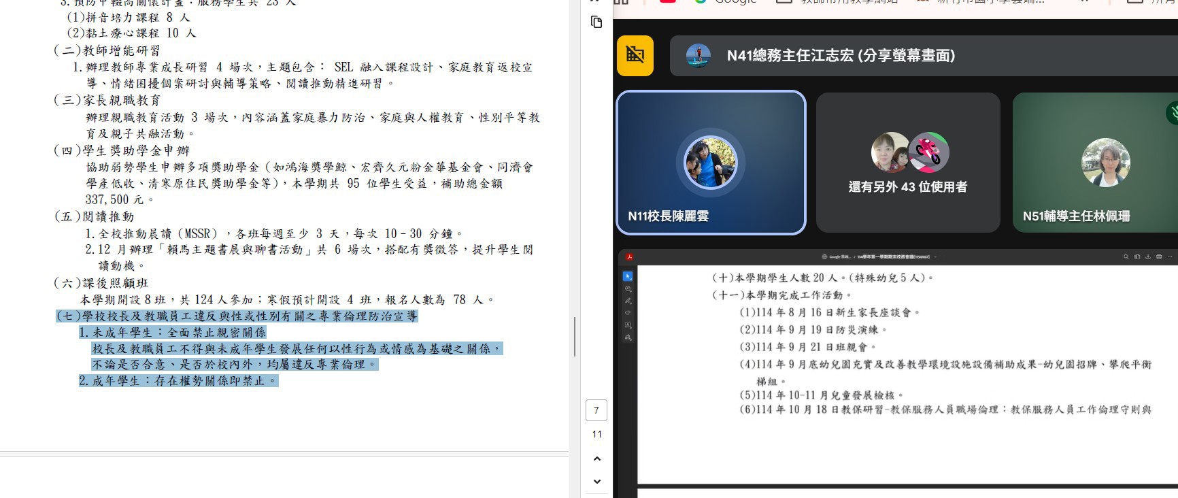Click the page number field showing 7
The image size is (1178, 498).
(596, 410)
